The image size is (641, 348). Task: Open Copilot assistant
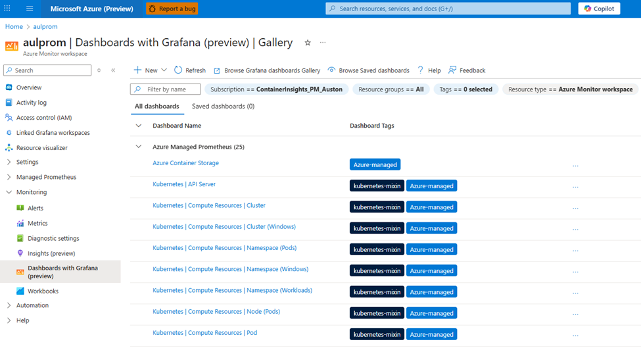click(599, 9)
